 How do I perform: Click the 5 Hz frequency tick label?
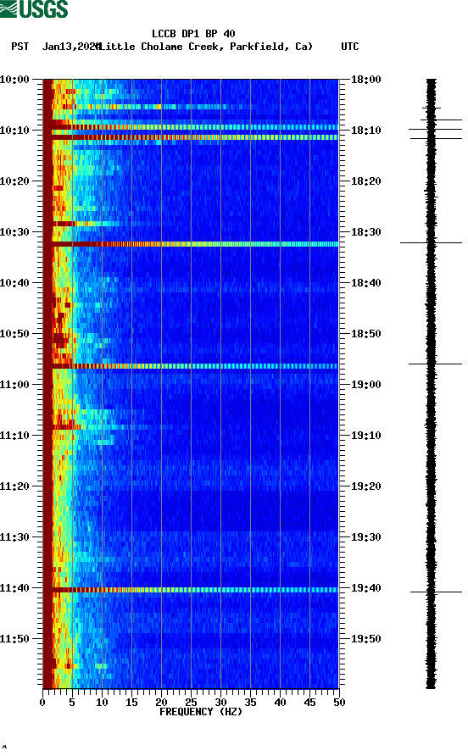pos(72,703)
